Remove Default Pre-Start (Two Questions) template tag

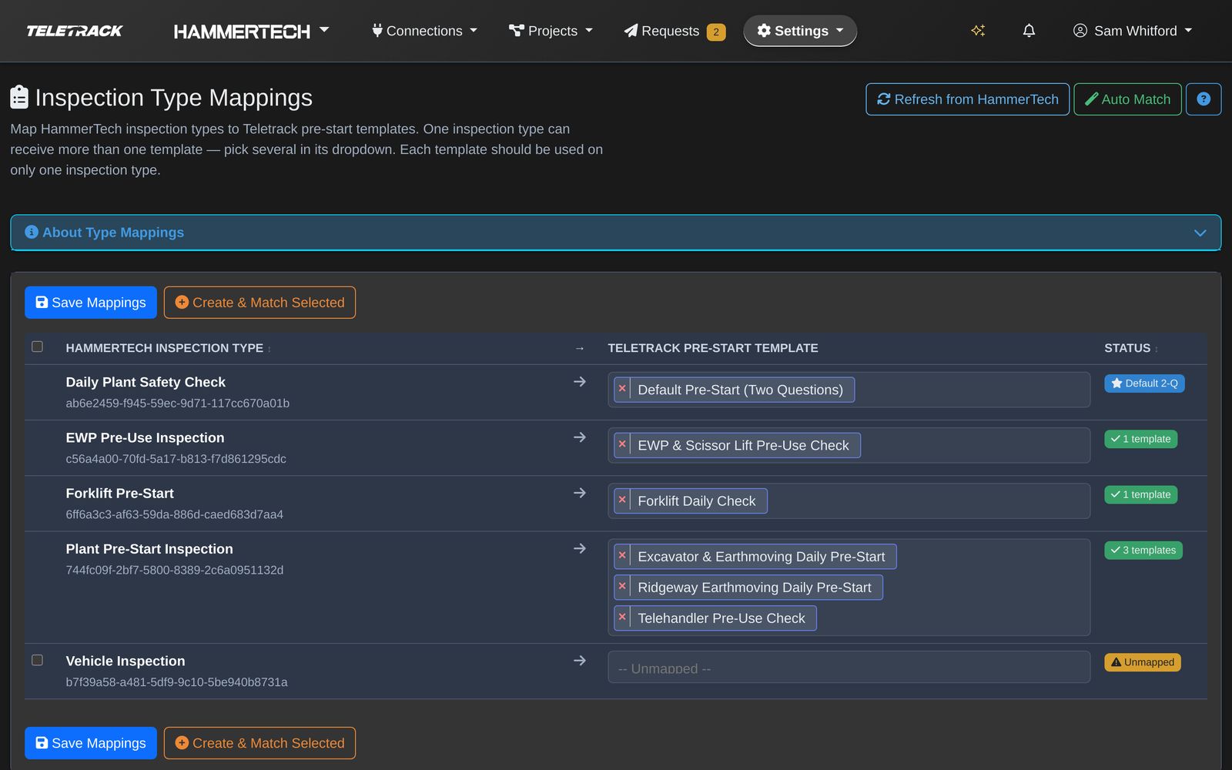[622, 389]
